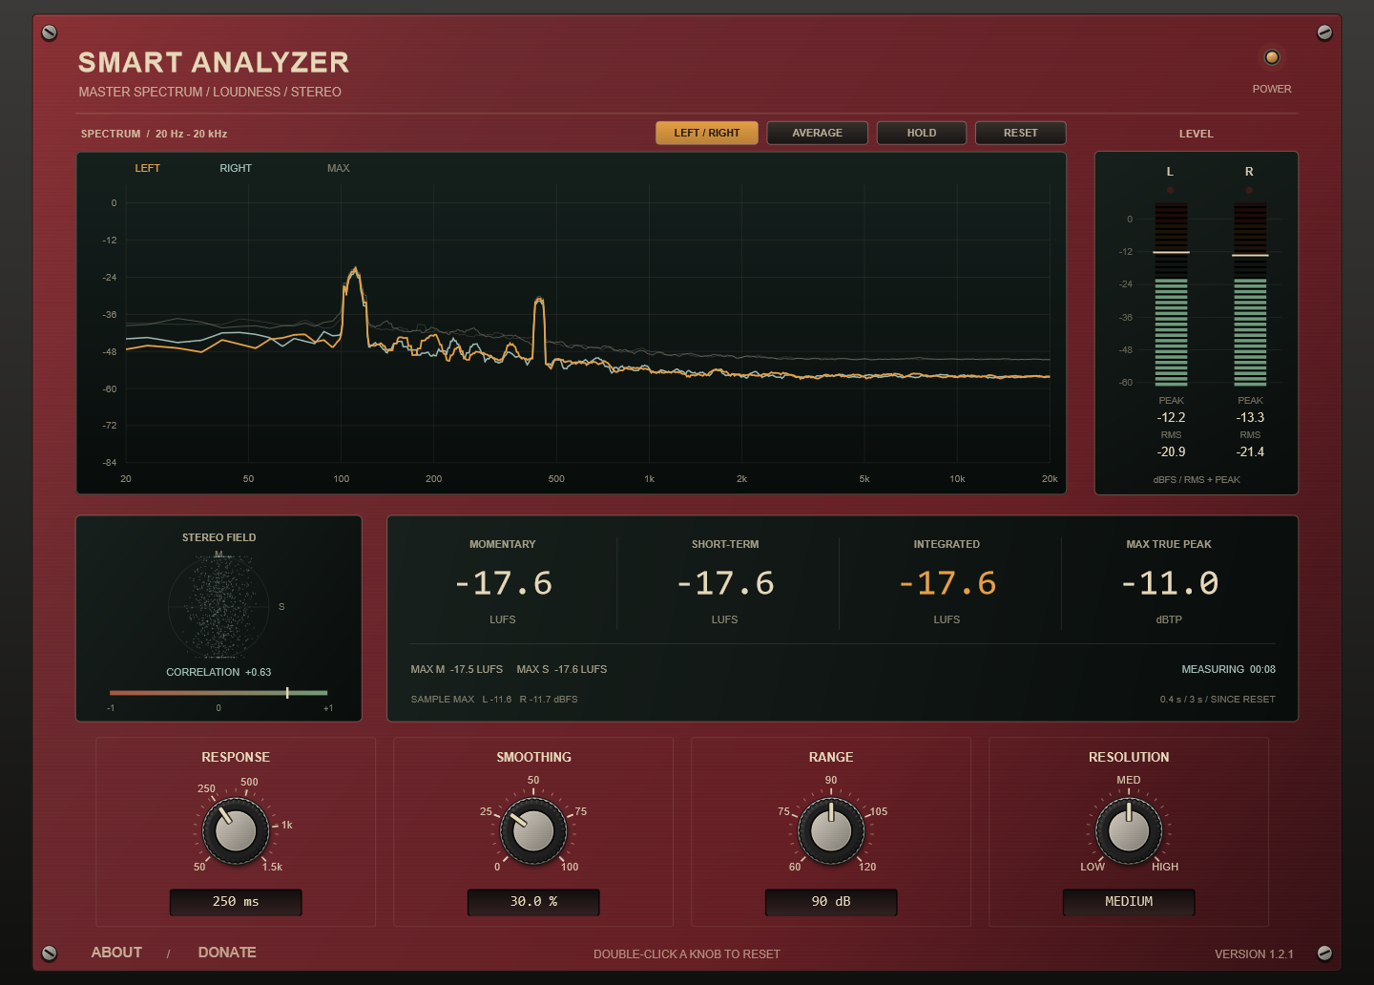Image resolution: width=1374 pixels, height=985 pixels.
Task: Adjust the SMOOTHING knob
Action: click(533, 831)
